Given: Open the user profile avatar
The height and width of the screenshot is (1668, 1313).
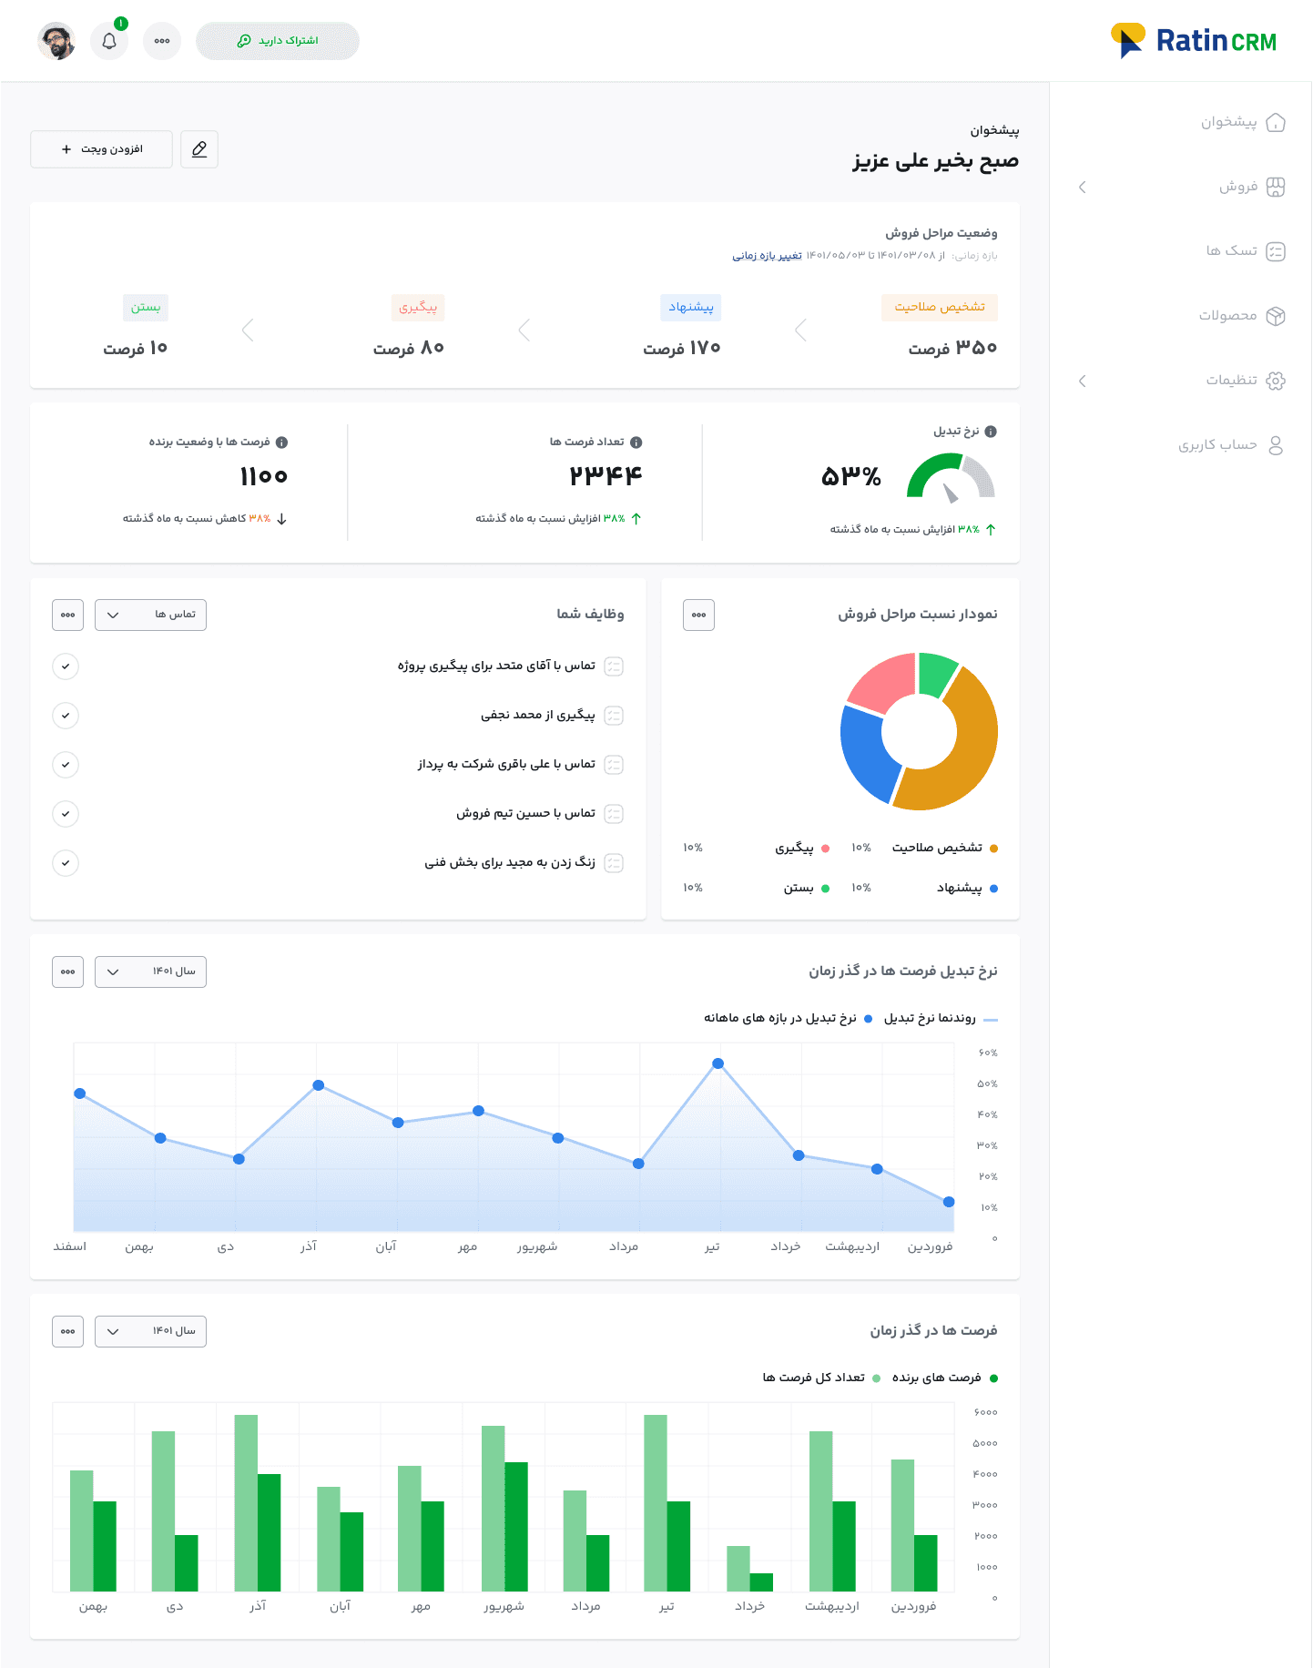Looking at the screenshot, I should tap(56, 41).
